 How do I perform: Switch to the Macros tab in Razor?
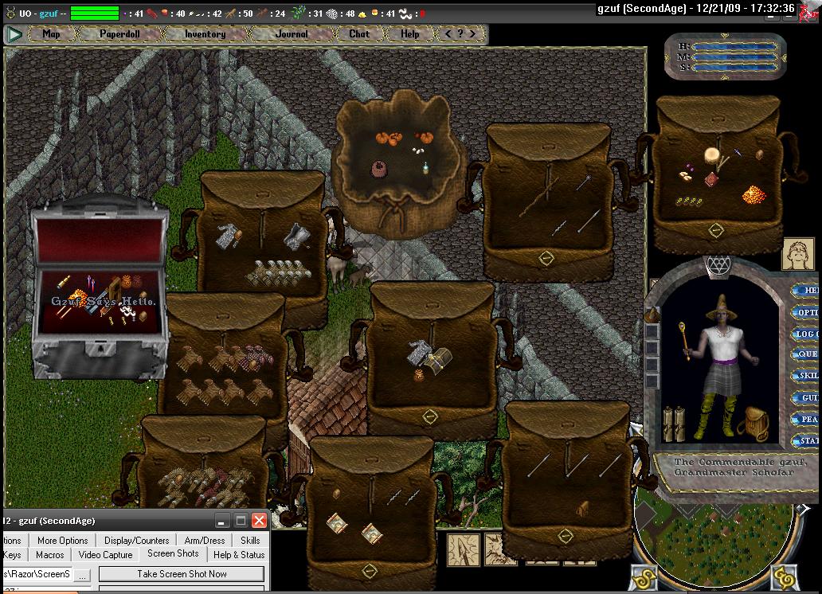click(49, 555)
